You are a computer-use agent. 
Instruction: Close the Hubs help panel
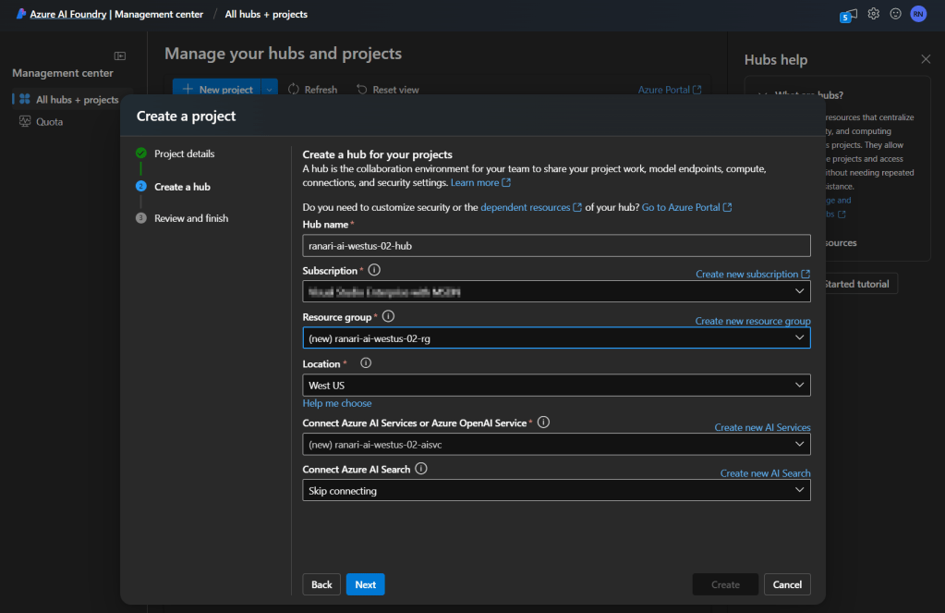926,59
